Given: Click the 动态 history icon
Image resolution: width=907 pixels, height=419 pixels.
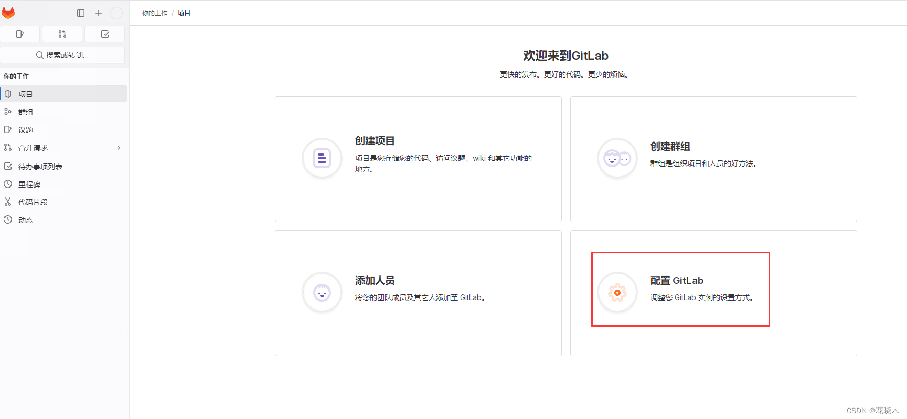Looking at the screenshot, I should point(8,219).
